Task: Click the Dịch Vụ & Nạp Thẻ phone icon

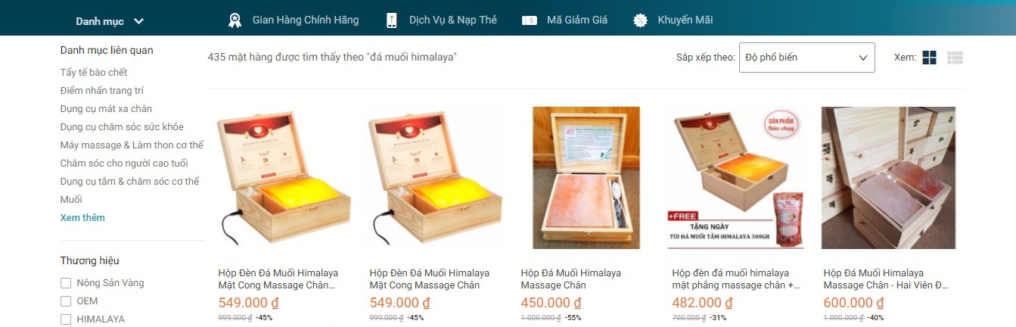Action: [x=391, y=20]
